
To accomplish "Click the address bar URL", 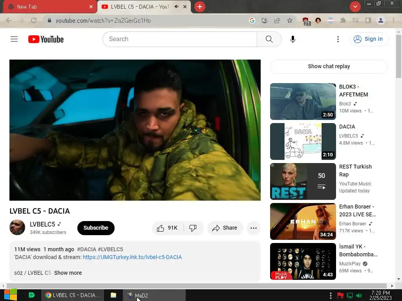I will pyautogui.click(x=103, y=20).
